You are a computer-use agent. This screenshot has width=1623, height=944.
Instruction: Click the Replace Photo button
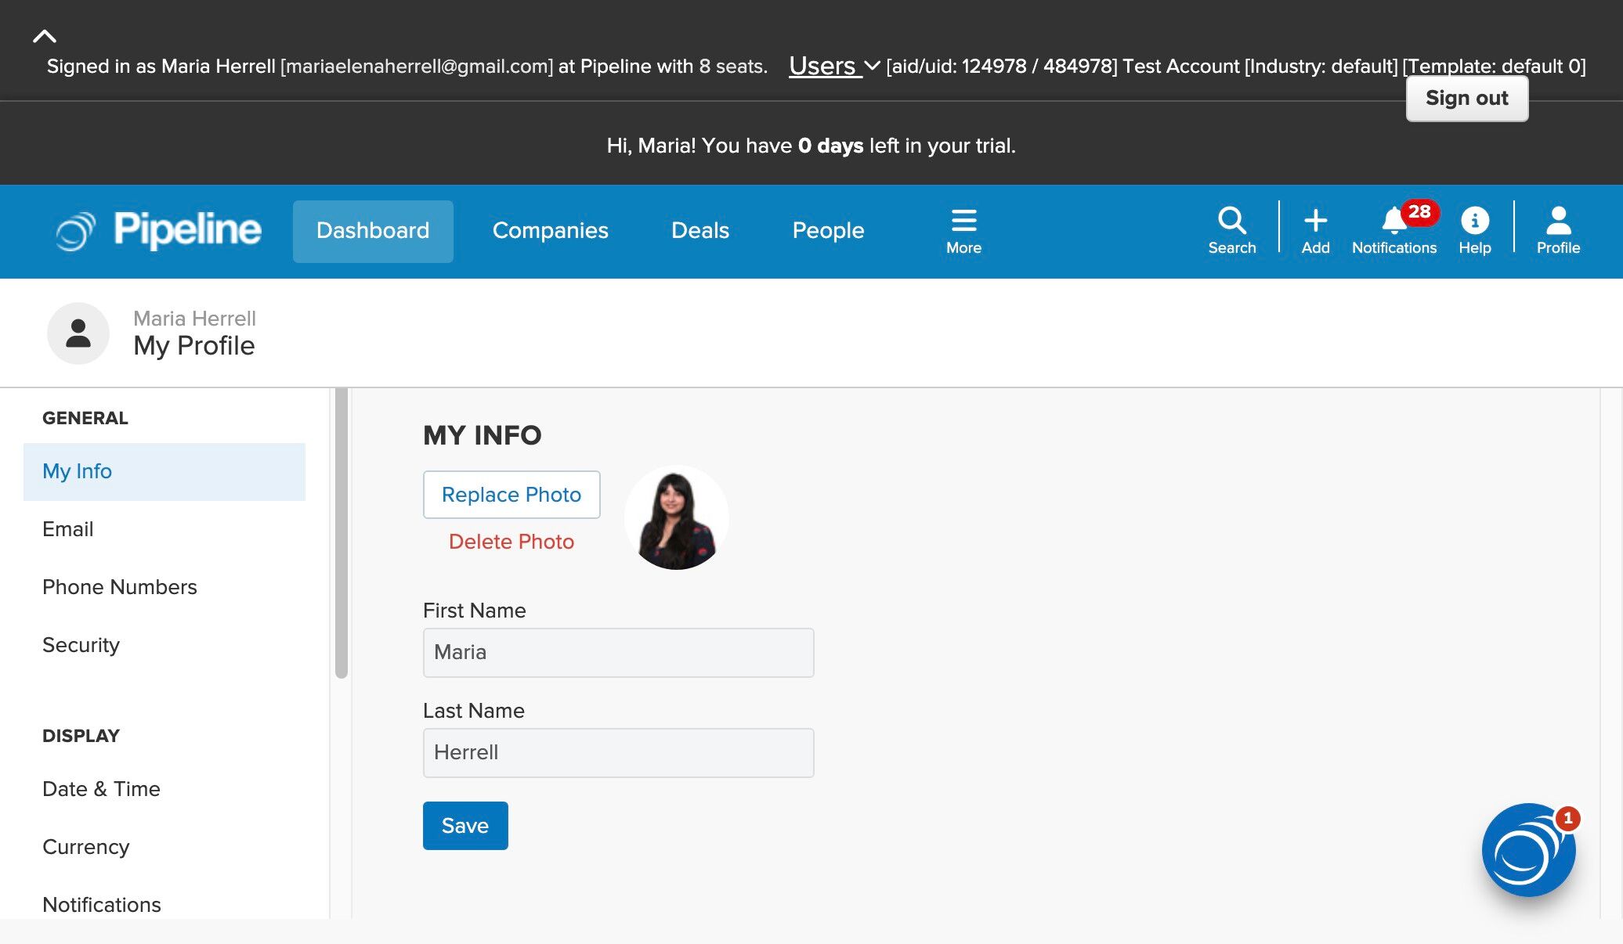pos(511,495)
